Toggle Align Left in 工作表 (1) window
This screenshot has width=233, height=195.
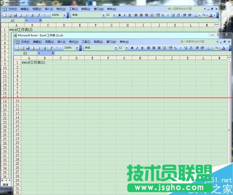point(149,48)
